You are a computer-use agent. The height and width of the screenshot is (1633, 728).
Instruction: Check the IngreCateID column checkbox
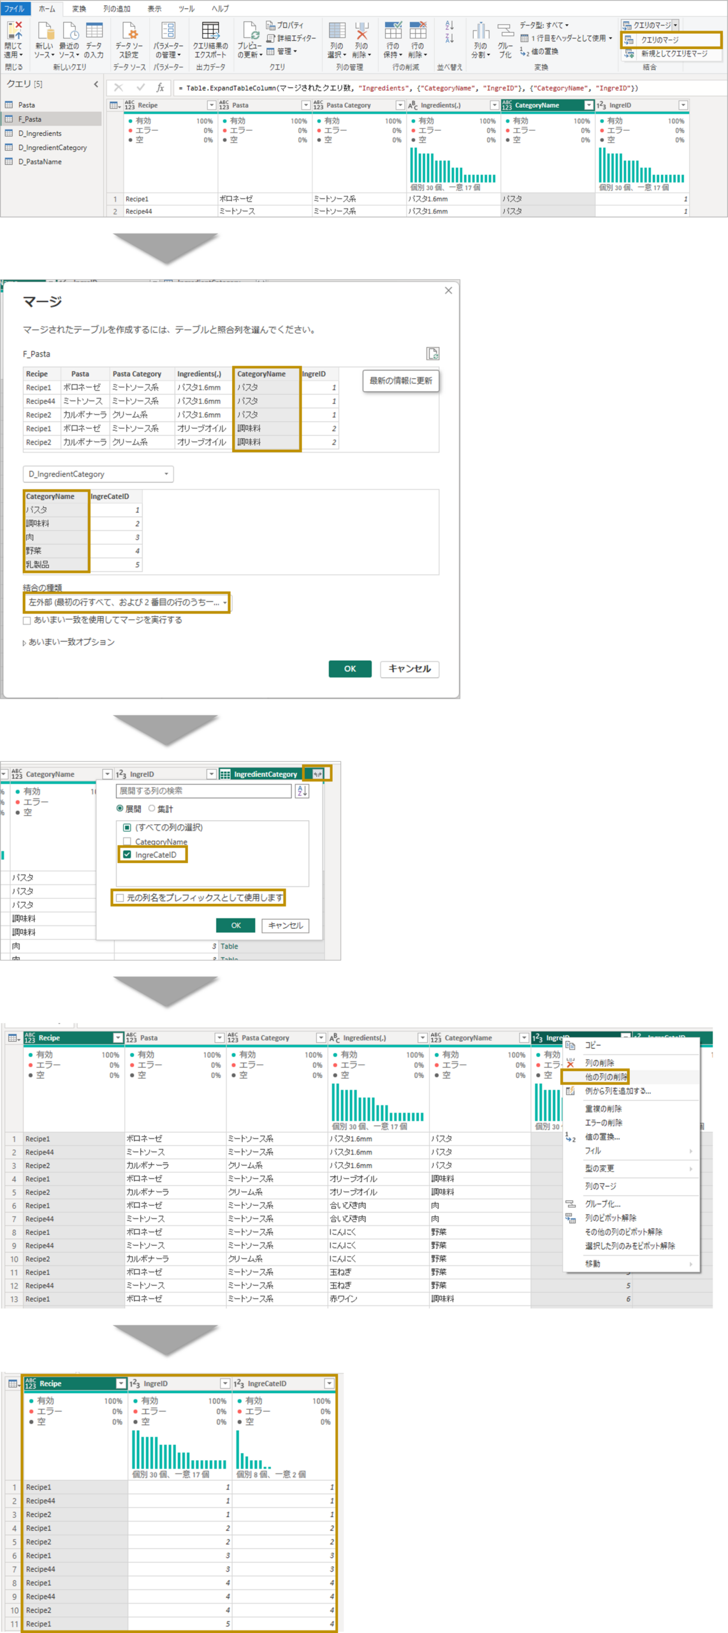pyautogui.click(x=127, y=855)
